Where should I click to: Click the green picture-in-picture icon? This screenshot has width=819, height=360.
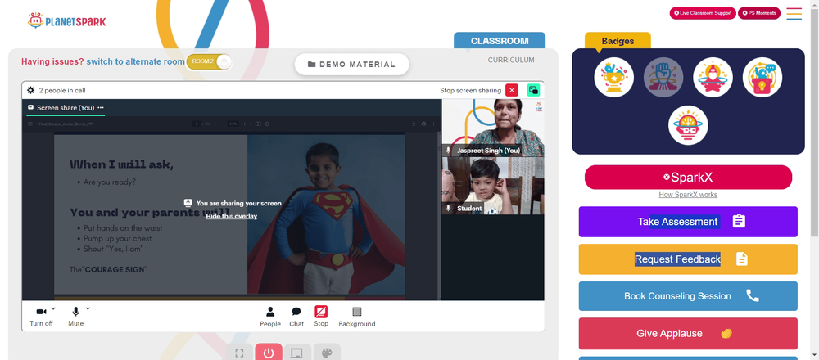tap(533, 90)
